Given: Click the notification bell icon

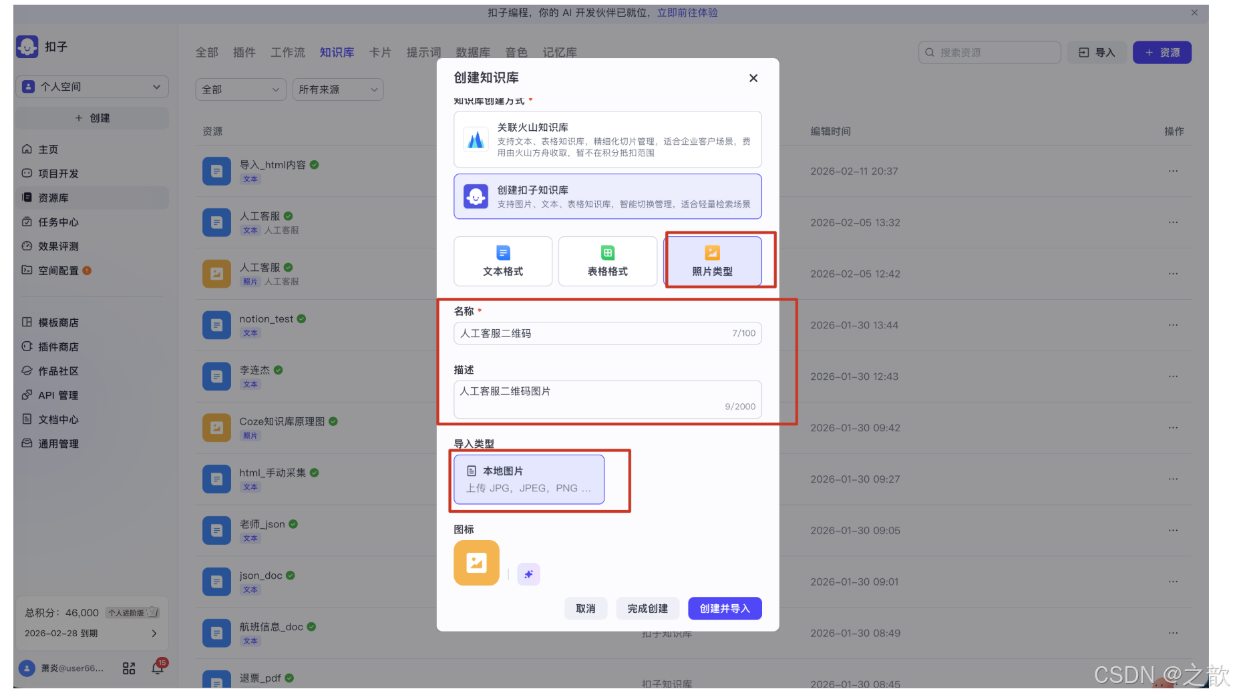Looking at the screenshot, I should point(158,668).
